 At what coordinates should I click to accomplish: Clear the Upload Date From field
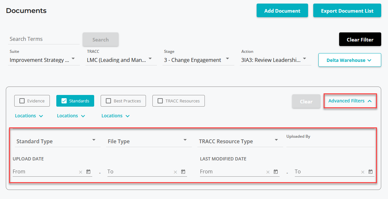[x=81, y=172]
